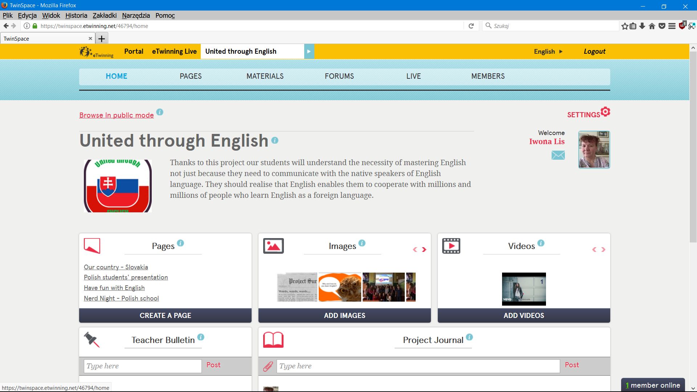Click the envelope message icon under Iwona Lis

(x=558, y=155)
